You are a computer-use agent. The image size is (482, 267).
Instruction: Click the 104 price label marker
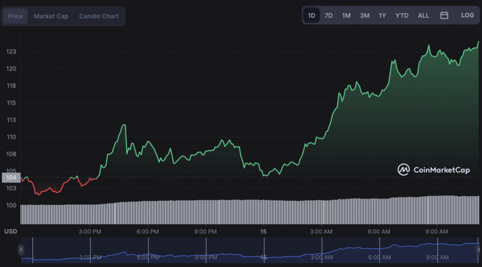pos(11,178)
